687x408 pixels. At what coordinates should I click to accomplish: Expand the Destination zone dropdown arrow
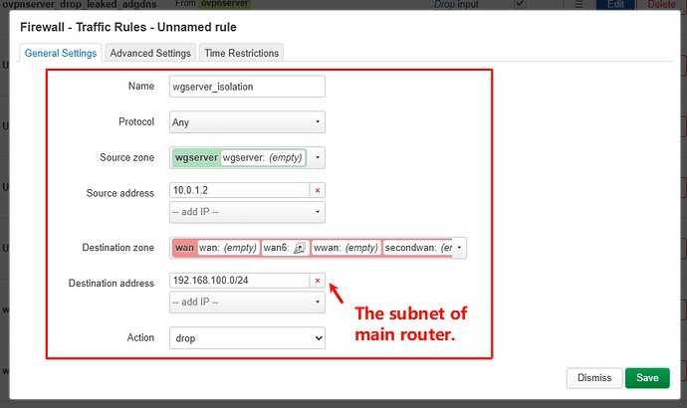pos(460,248)
